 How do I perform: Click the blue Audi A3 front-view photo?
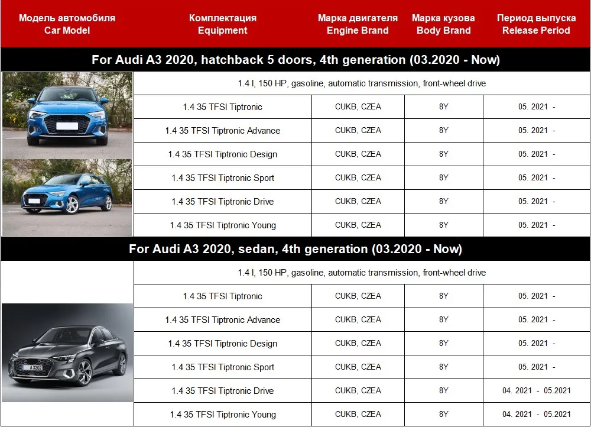tap(67, 115)
